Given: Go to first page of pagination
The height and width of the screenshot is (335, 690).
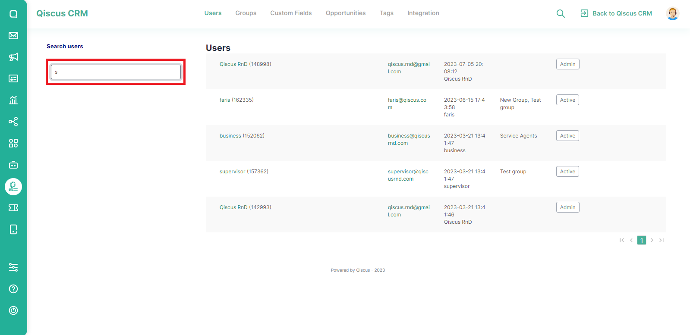Looking at the screenshot, I should click(x=622, y=240).
